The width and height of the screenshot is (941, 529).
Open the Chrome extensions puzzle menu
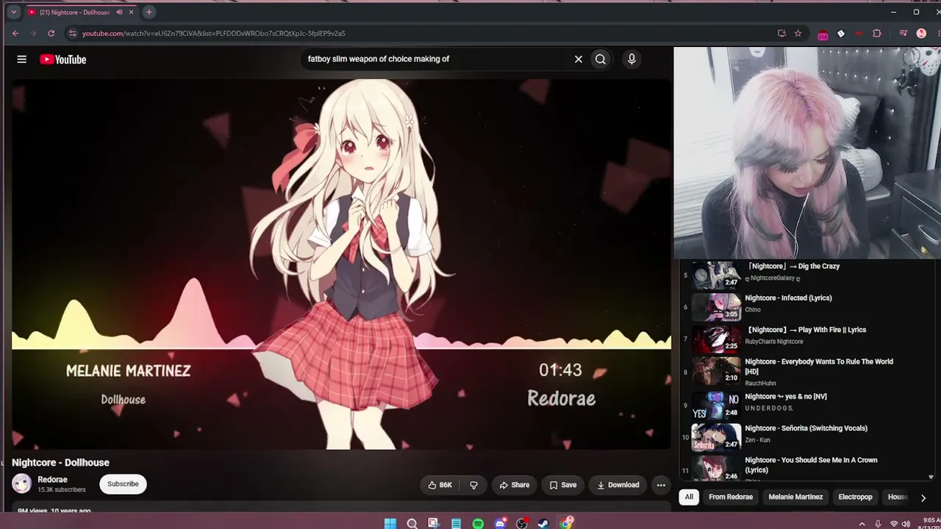pyautogui.click(x=877, y=33)
